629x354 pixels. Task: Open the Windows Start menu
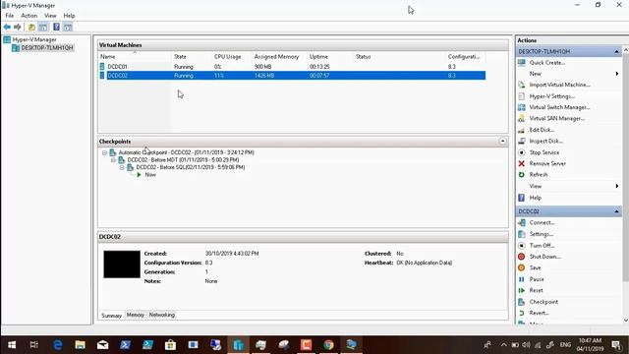pos(12,345)
